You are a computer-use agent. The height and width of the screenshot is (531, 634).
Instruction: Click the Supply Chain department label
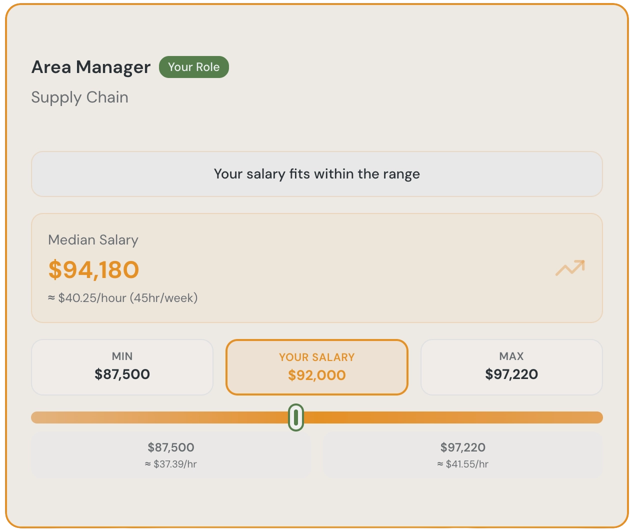pos(79,97)
